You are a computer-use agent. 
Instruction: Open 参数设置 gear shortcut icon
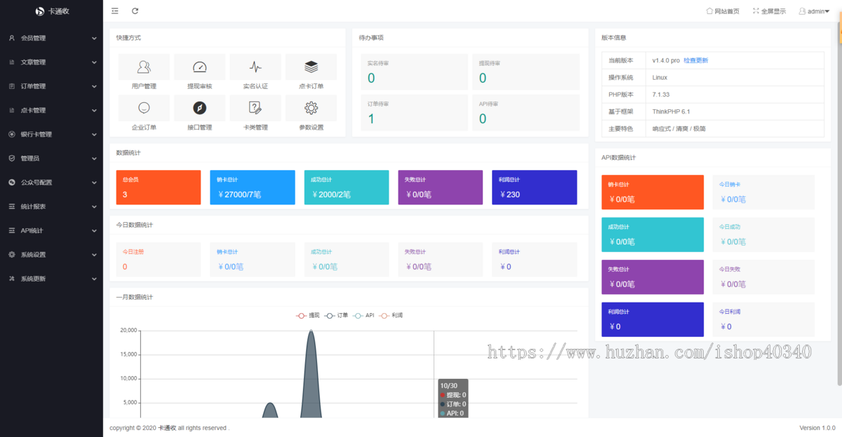[x=311, y=108]
